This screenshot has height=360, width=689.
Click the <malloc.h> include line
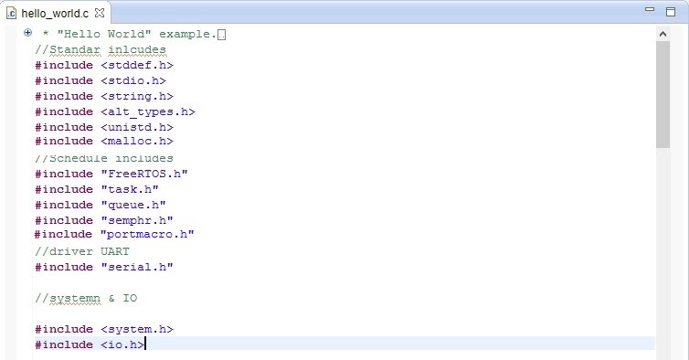pyautogui.click(x=104, y=141)
